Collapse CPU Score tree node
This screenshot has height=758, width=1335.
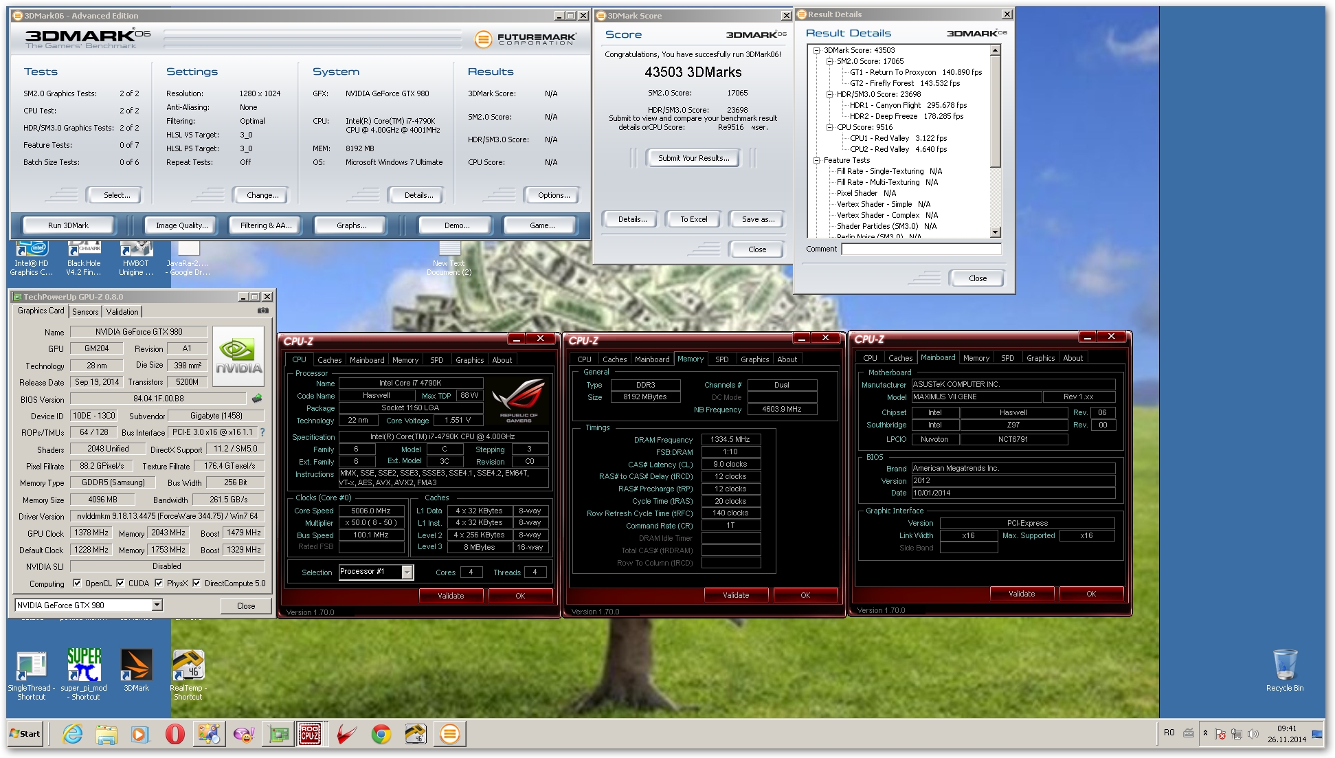(x=829, y=127)
